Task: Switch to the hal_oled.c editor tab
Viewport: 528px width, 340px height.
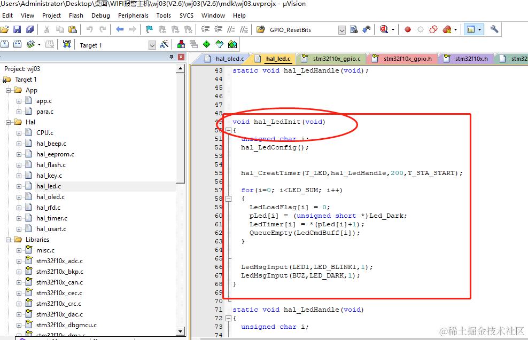Action: 224,59
